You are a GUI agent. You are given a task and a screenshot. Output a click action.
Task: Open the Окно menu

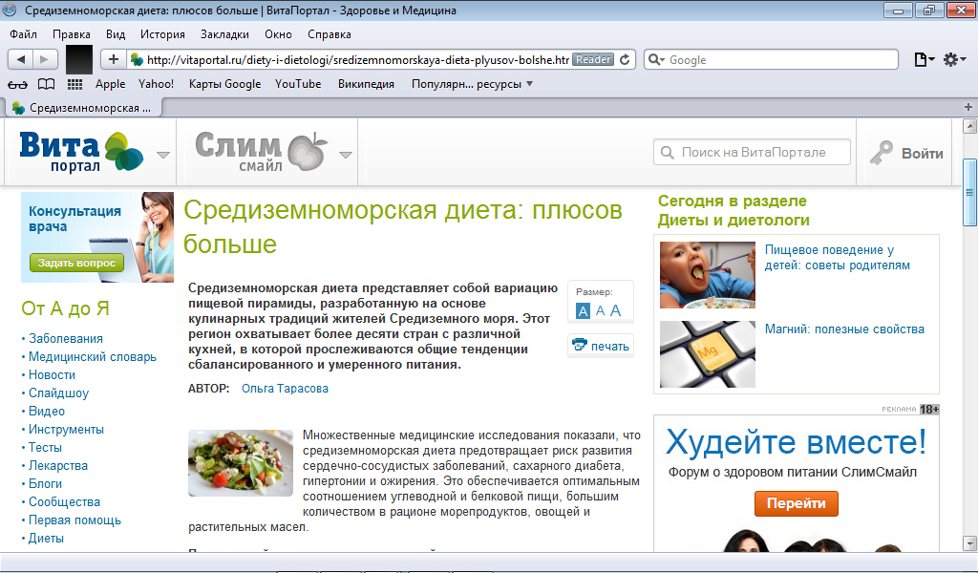278,34
